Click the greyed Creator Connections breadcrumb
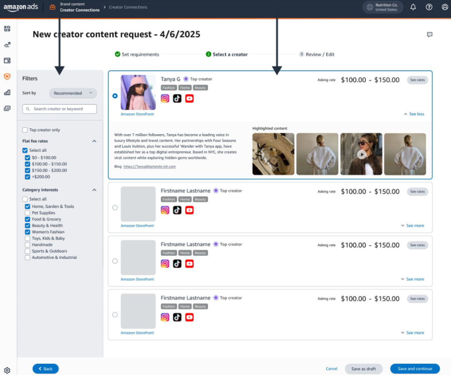Image resolution: width=451 pixels, height=375 pixels. [x=128, y=7]
